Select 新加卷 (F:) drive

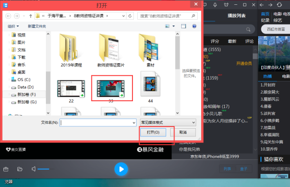pyautogui.click(x=27, y=94)
